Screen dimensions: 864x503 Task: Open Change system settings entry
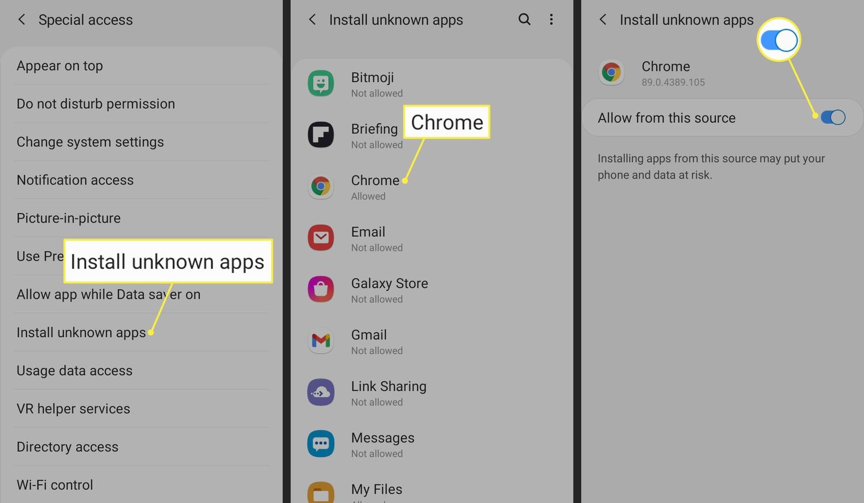[x=142, y=142]
